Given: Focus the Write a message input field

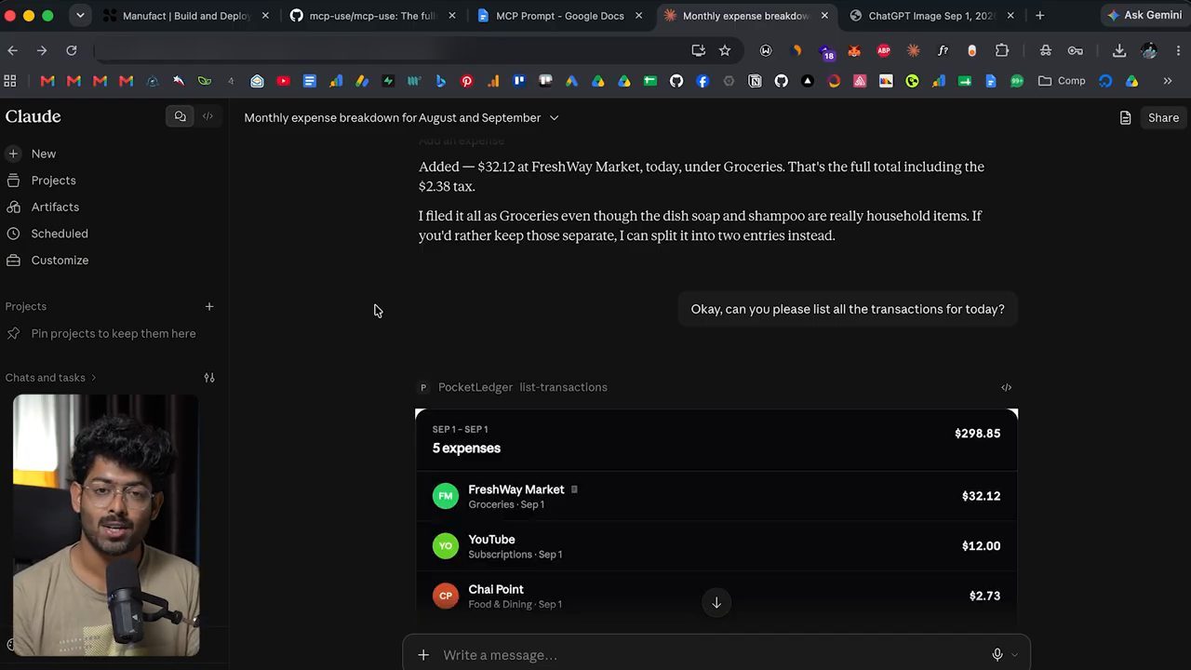Looking at the screenshot, I should (x=707, y=655).
